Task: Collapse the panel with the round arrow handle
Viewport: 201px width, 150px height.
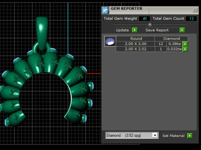Action: (150, 25)
